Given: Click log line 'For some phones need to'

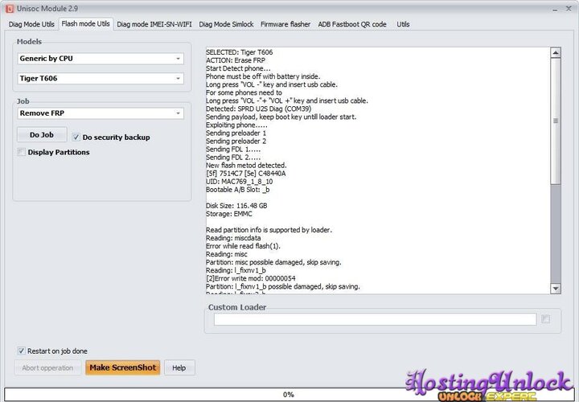Looking at the screenshot, I should pyautogui.click(x=244, y=92).
